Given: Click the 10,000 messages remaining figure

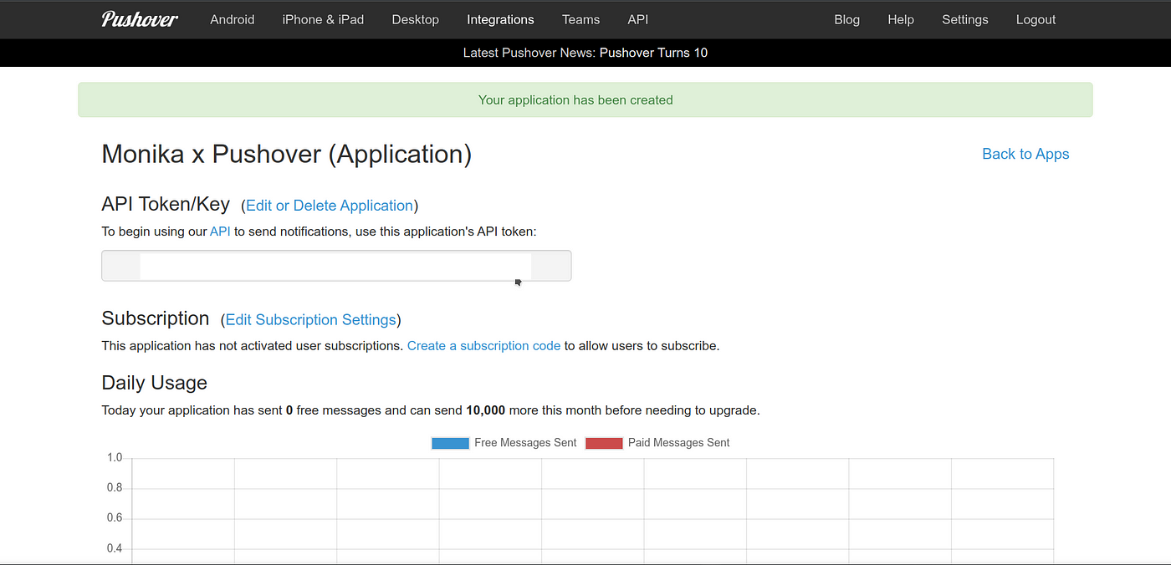Looking at the screenshot, I should click(486, 410).
